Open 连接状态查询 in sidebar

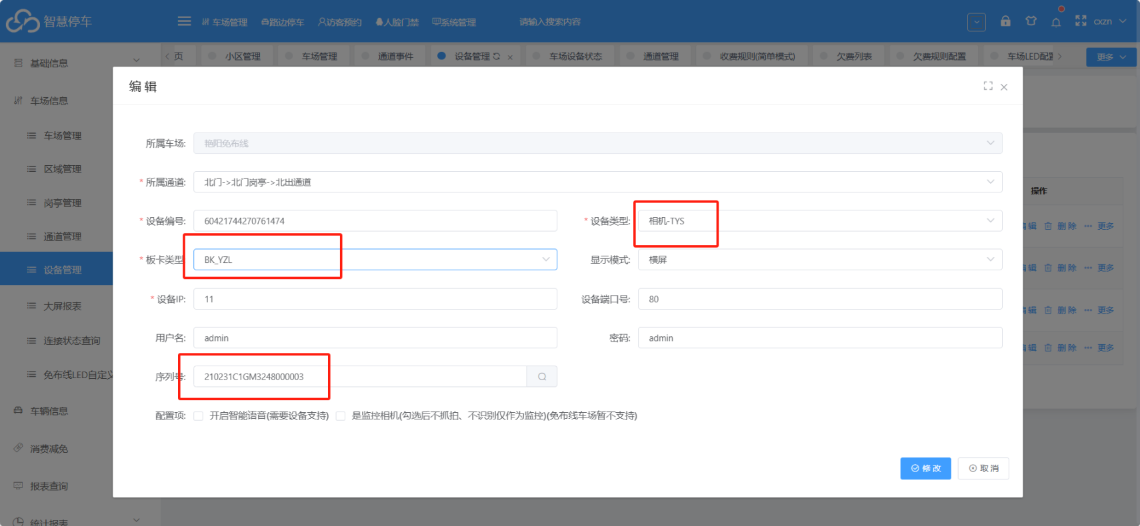pyautogui.click(x=72, y=341)
